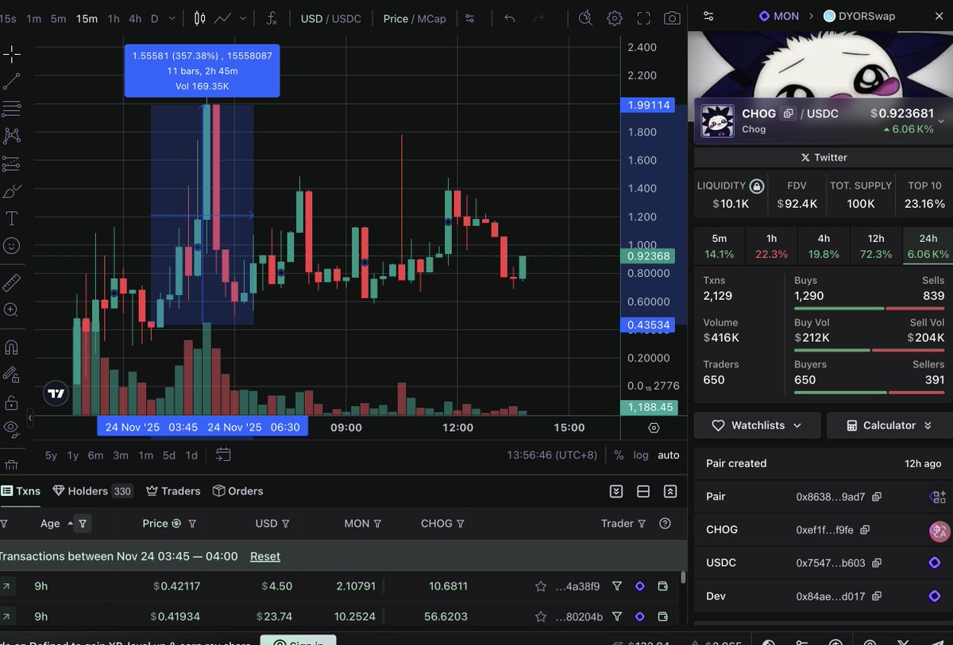Screen dimensions: 953x645
Task: Open the Age column filter
Action: 83,524
